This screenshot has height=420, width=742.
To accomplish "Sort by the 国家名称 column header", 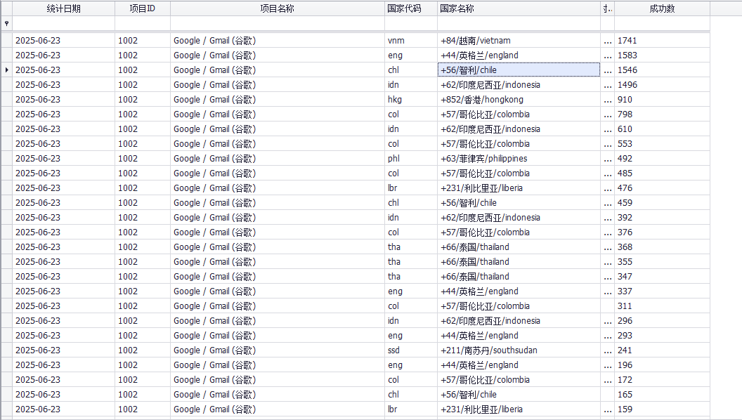I will tap(519, 8).
